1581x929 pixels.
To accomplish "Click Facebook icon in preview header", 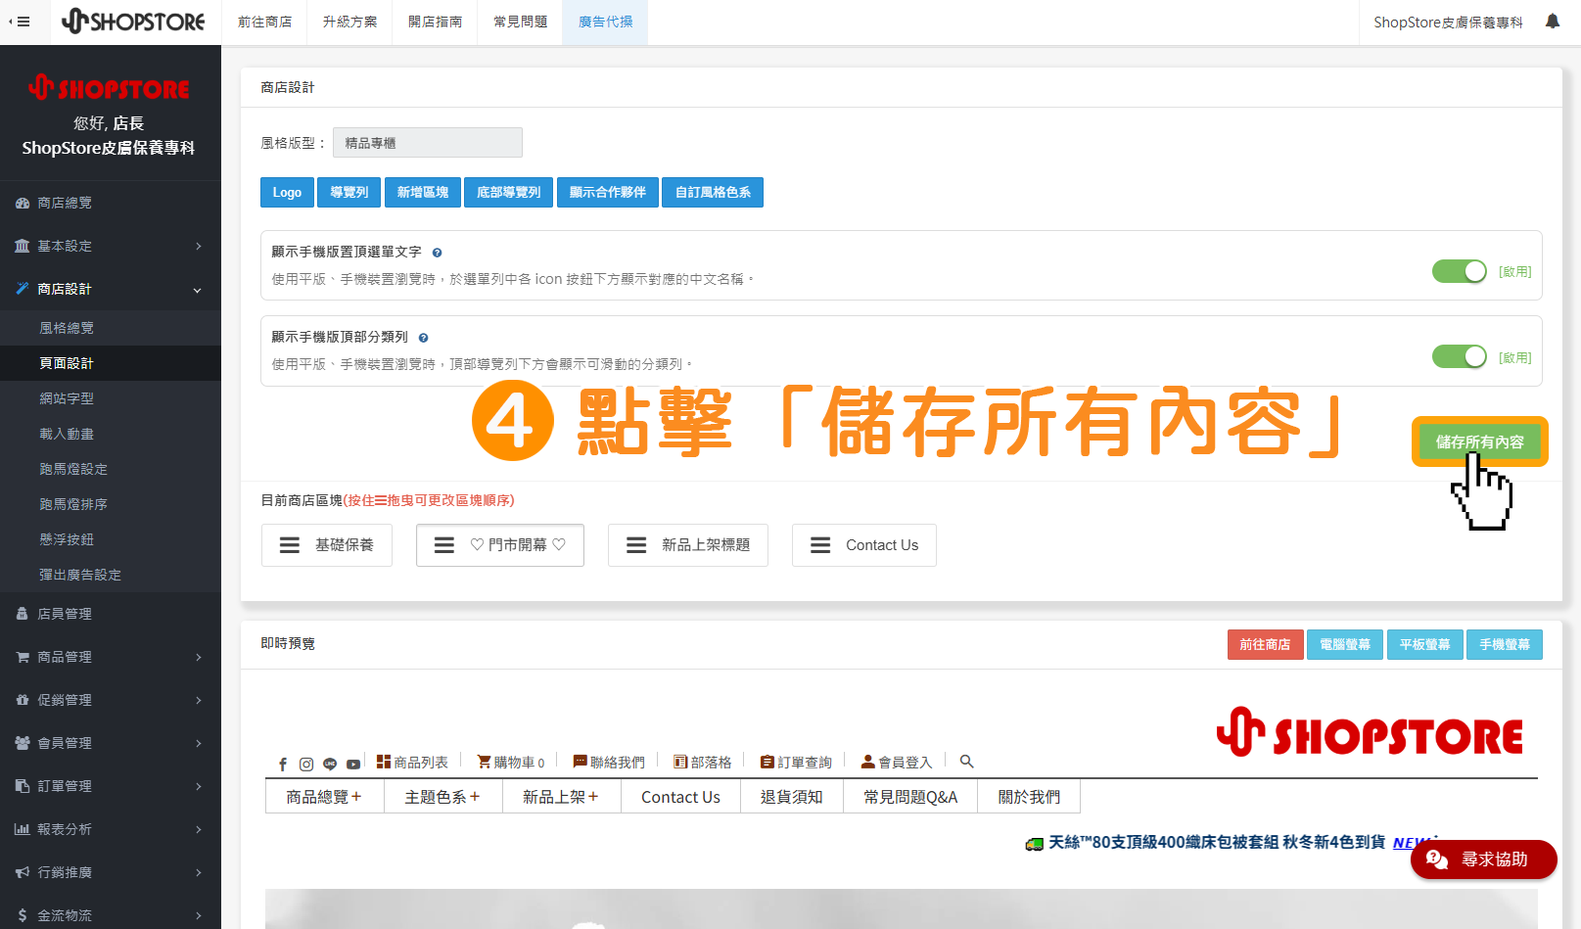I will [x=283, y=764].
